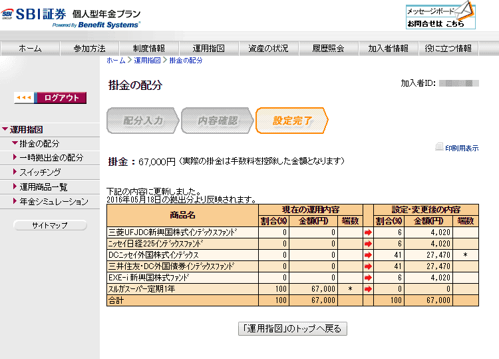
Task: Click お問合せは こちら link
Action: tap(435, 23)
